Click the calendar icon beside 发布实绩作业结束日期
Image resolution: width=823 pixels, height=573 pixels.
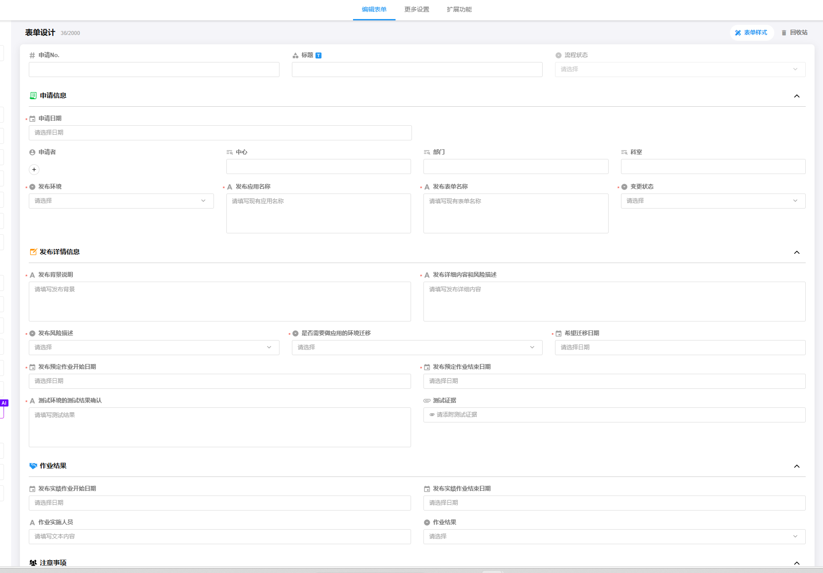pyautogui.click(x=427, y=489)
